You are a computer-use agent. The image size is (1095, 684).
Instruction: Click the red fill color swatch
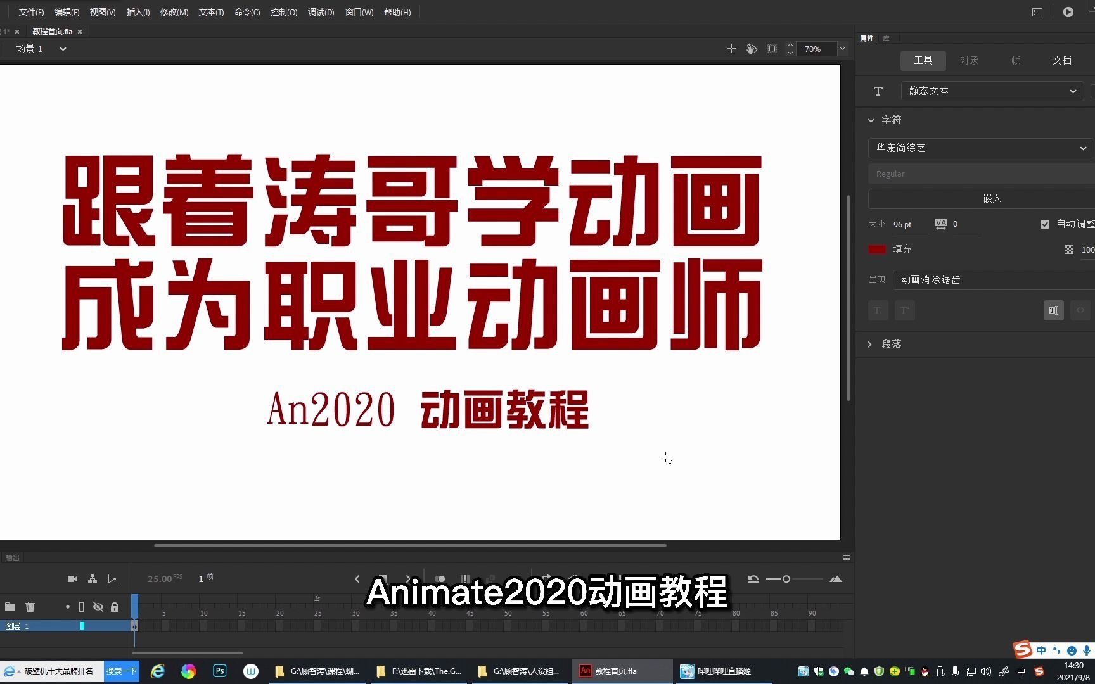click(x=877, y=250)
